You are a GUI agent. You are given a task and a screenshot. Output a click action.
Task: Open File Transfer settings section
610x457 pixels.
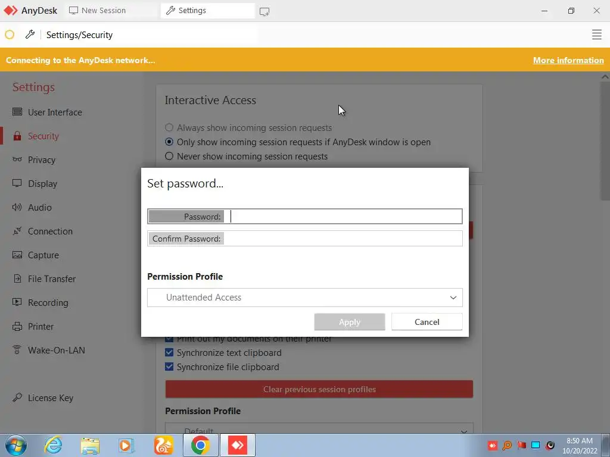[52, 278]
